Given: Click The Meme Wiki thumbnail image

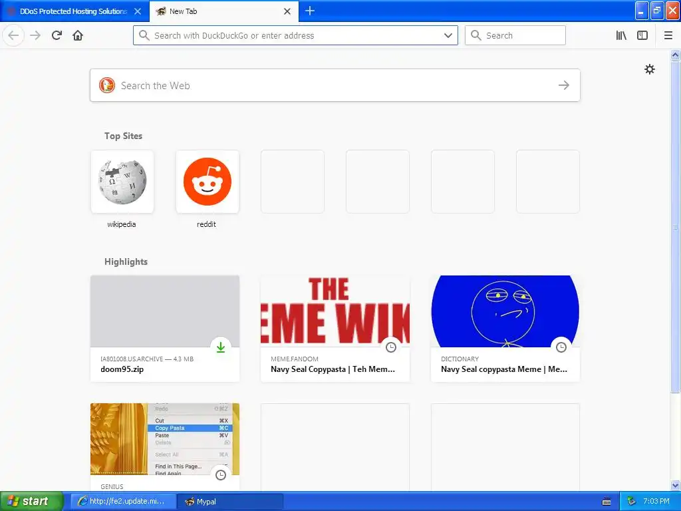Looking at the screenshot, I should [335, 311].
